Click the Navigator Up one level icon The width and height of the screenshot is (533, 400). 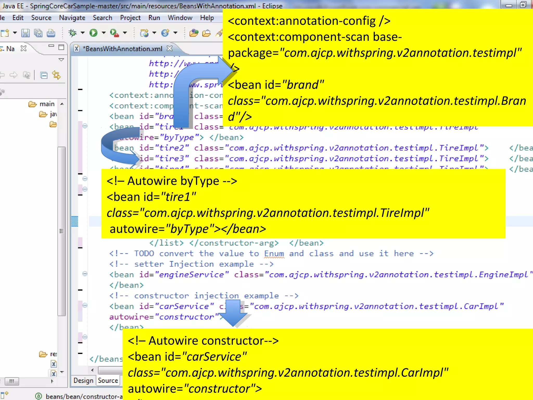27,75
